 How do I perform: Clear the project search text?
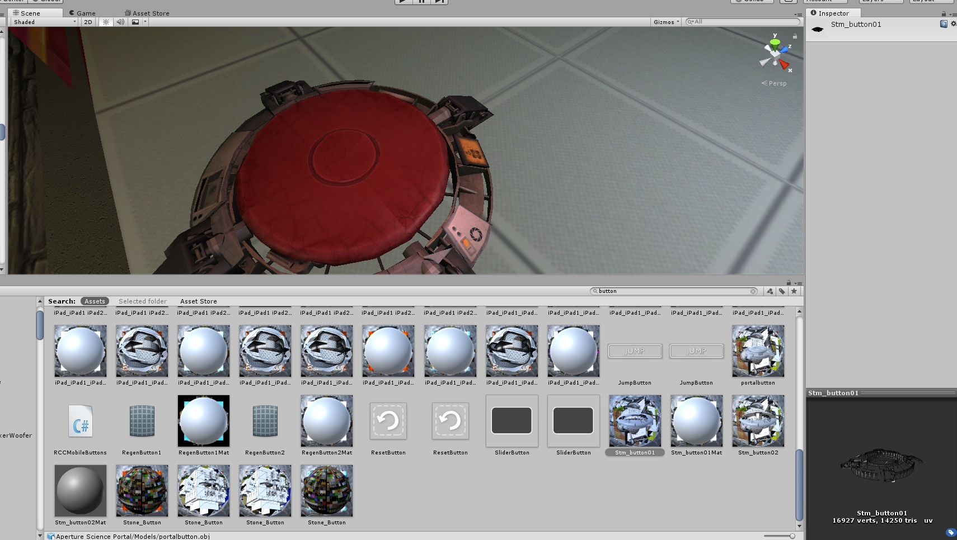[x=753, y=291]
